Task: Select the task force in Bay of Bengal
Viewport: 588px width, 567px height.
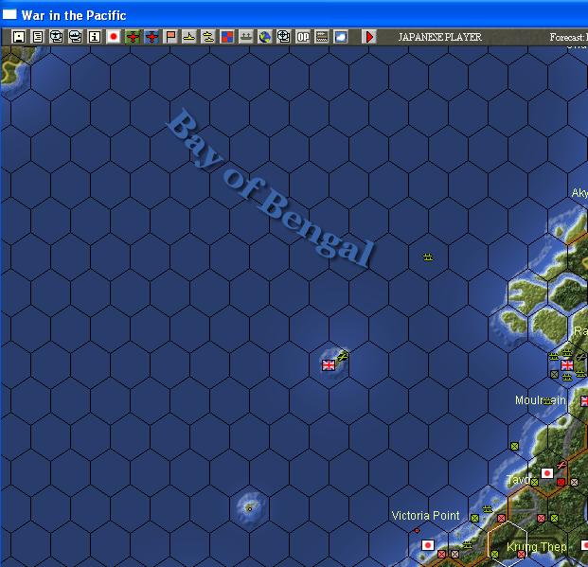Action: 428,257
